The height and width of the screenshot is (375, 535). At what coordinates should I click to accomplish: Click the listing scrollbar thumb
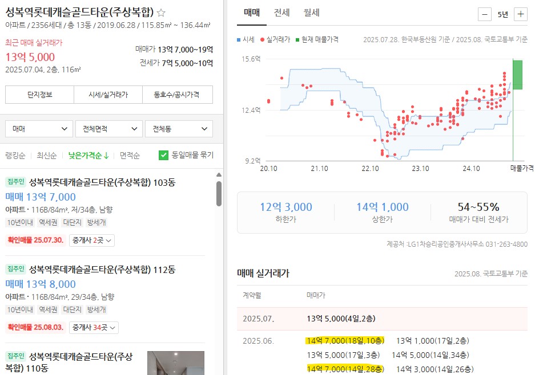click(219, 193)
